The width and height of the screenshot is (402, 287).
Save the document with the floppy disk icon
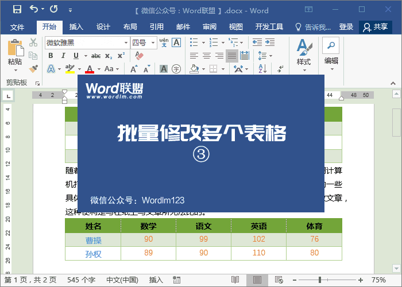click(17, 10)
